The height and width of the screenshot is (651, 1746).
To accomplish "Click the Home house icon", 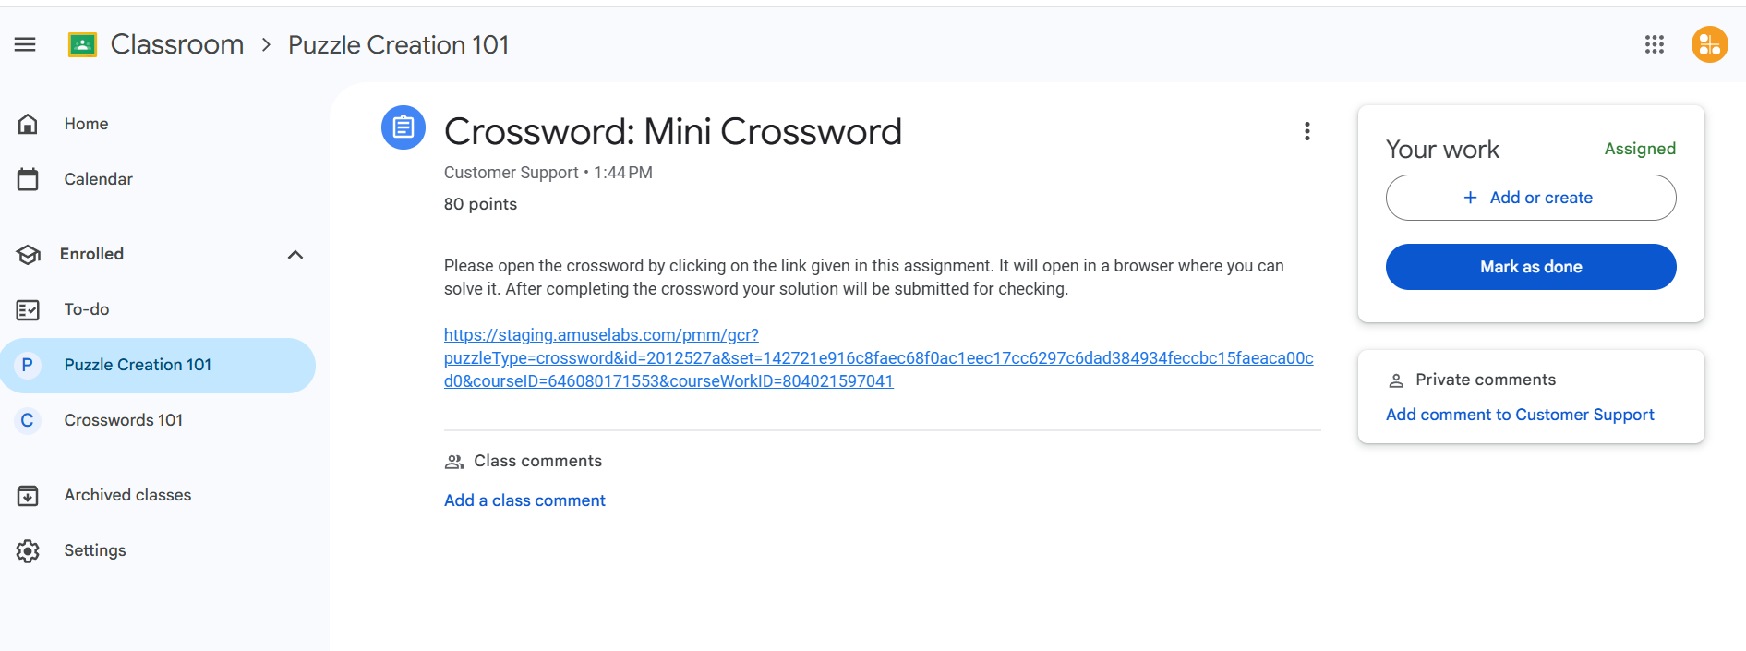I will coord(28,124).
